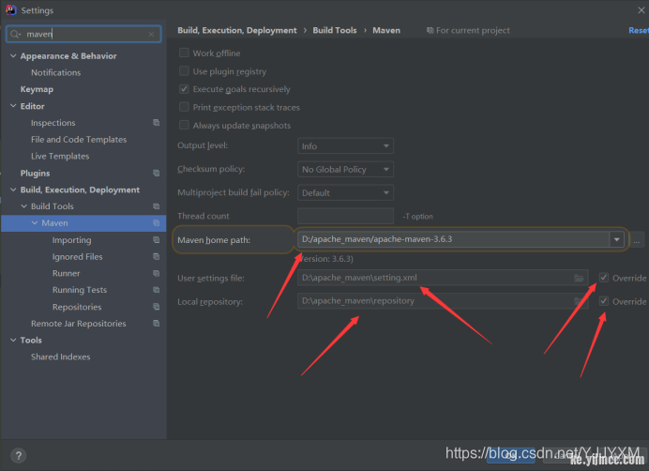Click into Thread count field

pos(345,216)
